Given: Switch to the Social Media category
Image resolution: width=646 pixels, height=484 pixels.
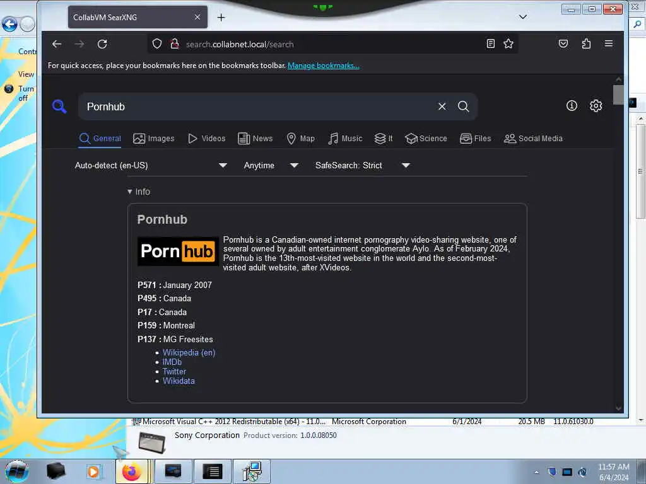Looking at the screenshot, I should click(533, 139).
